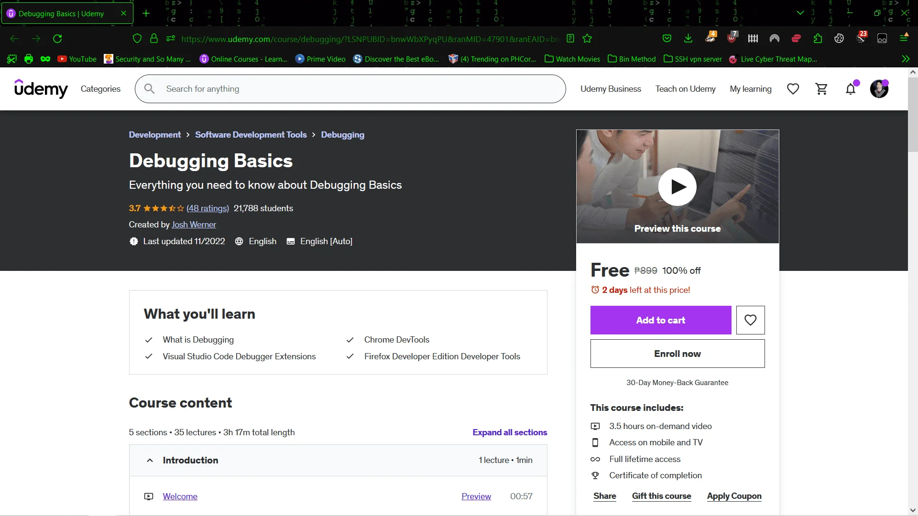Add course to wishlist with heart button

pyautogui.click(x=750, y=320)
